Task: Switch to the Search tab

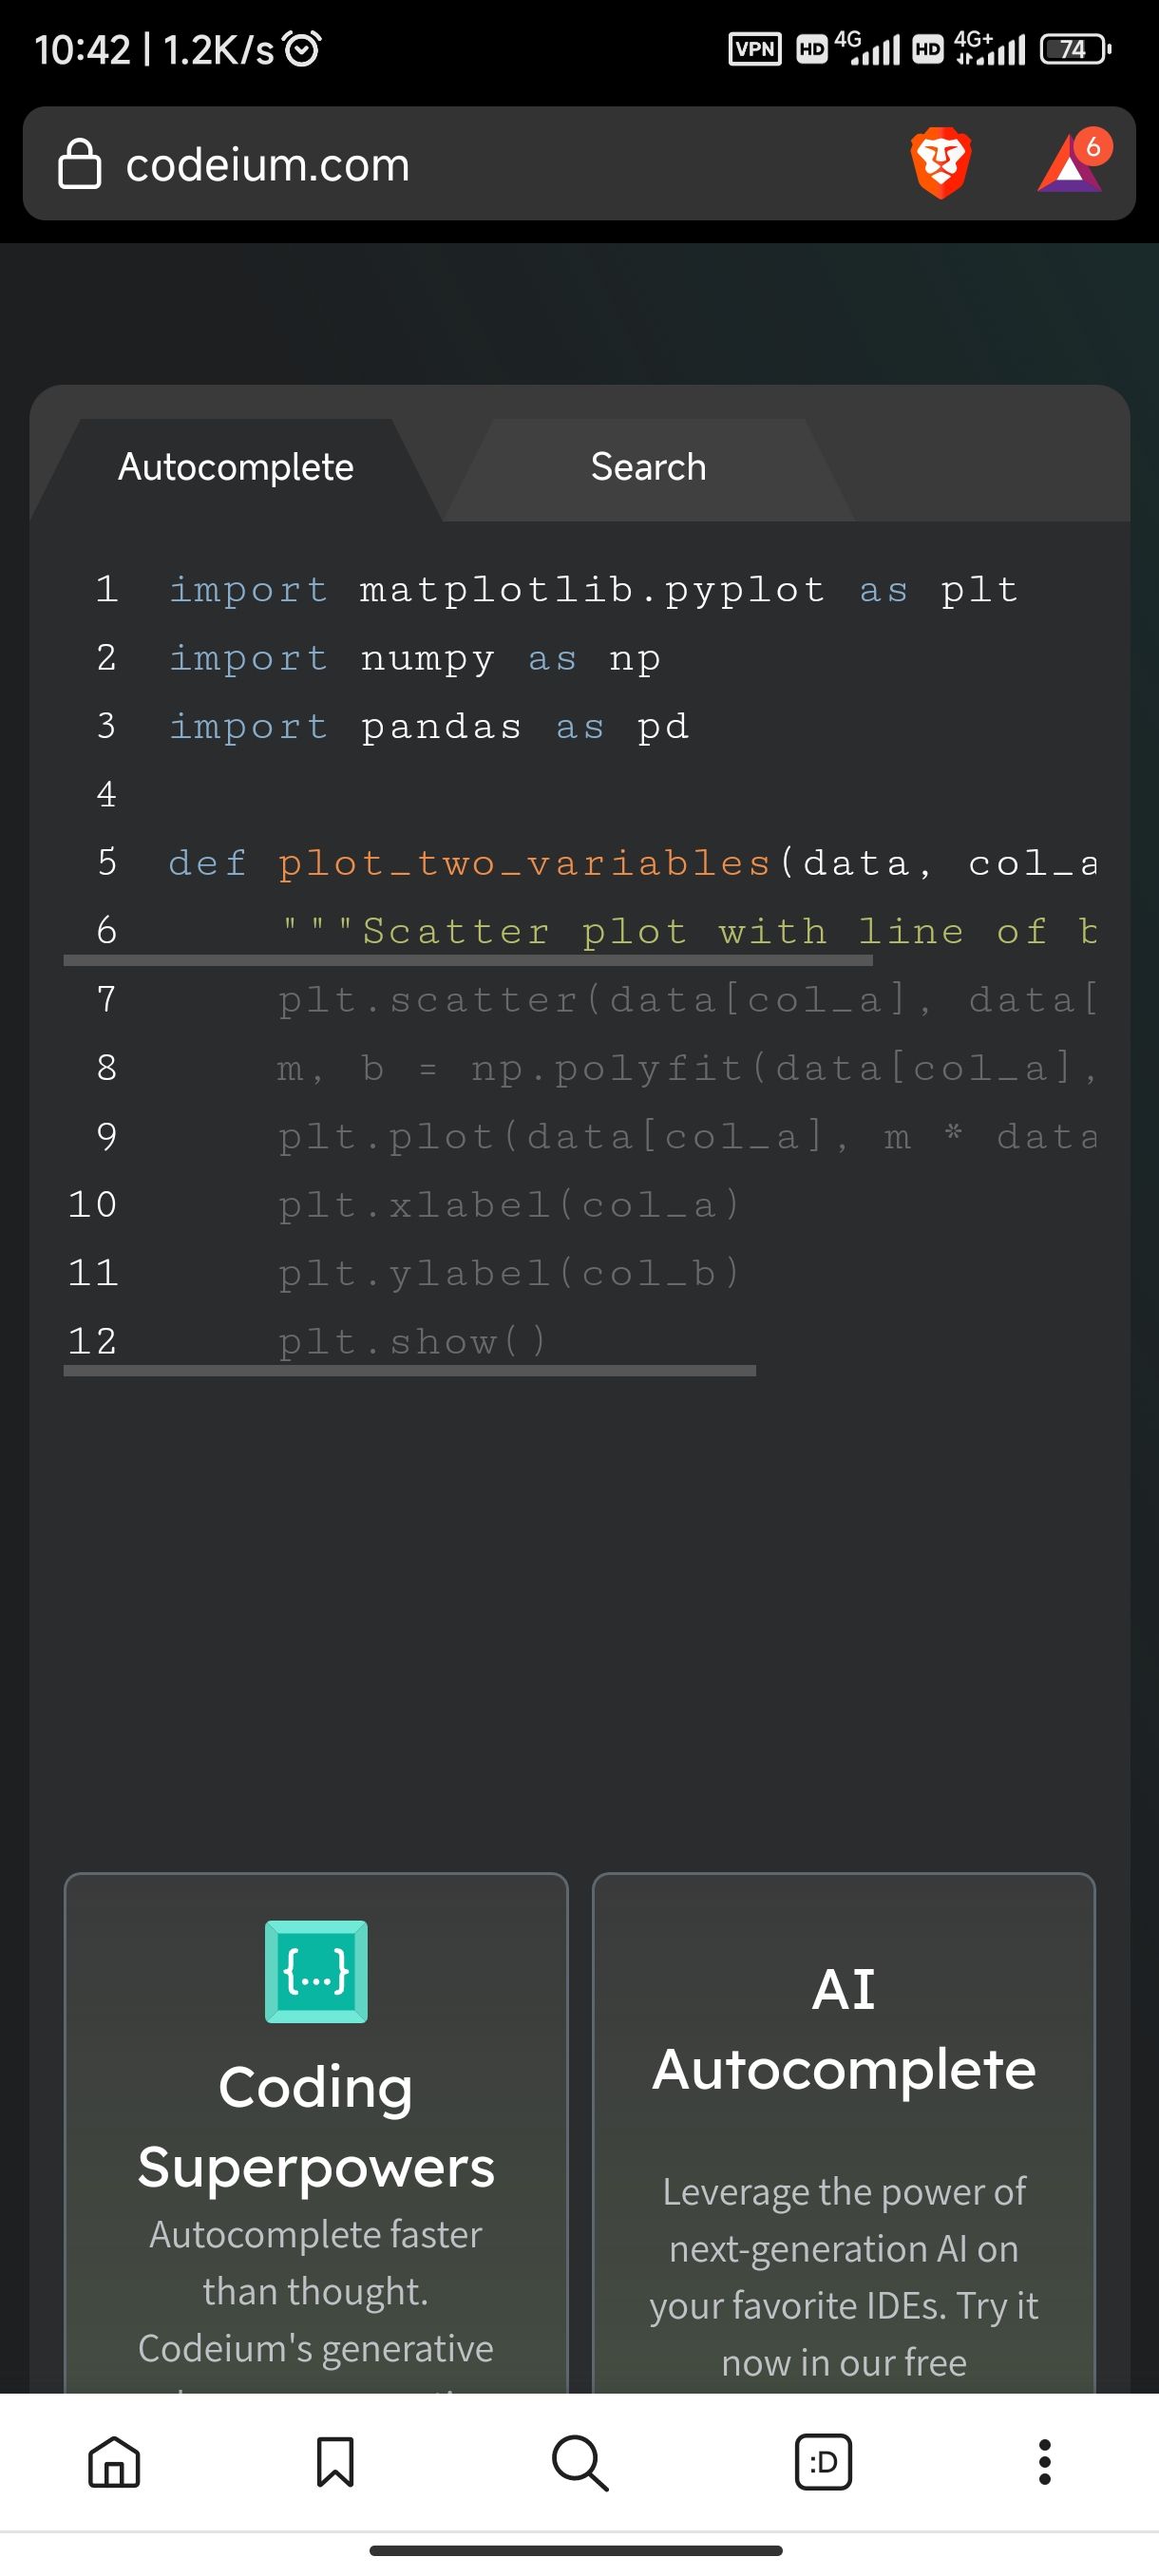Action: pyautogui.click(x=648, y=468)
